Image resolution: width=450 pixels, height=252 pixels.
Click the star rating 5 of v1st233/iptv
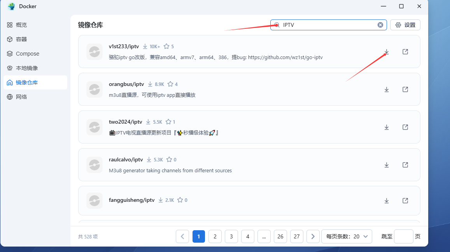[x=169, y=47]
